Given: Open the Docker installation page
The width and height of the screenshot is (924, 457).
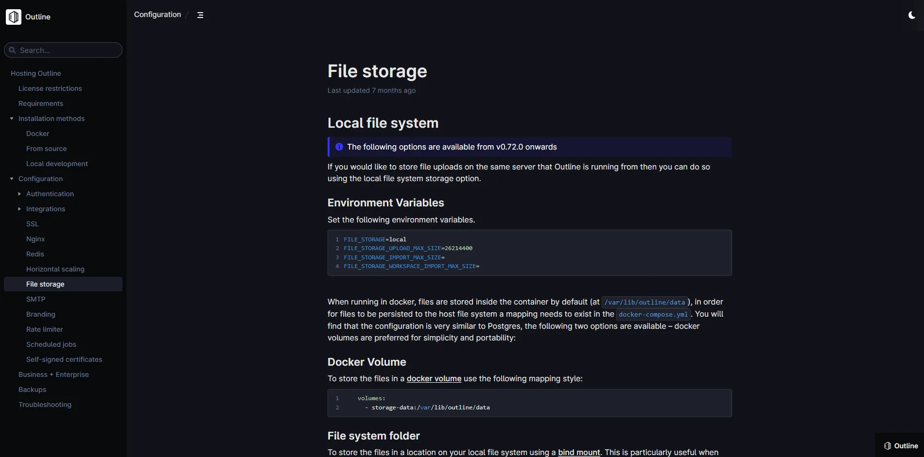Looking at the screenshot, I should click(37, 134).
